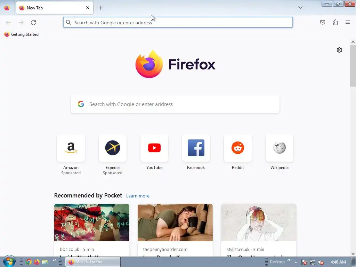This screenshot has width=356, height=267.
Task: Click the back navigation arrow
Action: tap(8, 23)
